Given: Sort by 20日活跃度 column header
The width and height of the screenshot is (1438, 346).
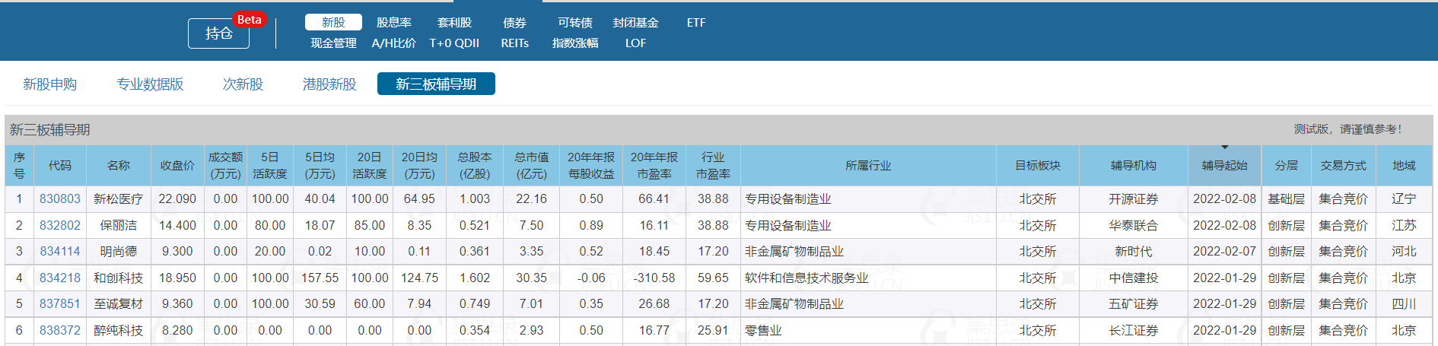Looking at the screenshot, I should (370, 166).
